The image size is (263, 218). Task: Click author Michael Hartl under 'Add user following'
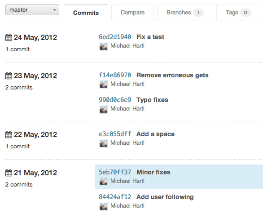tap(127, 205)
